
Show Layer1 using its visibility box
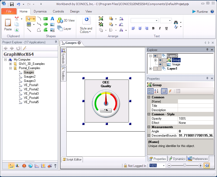click(x=155, y=69)
